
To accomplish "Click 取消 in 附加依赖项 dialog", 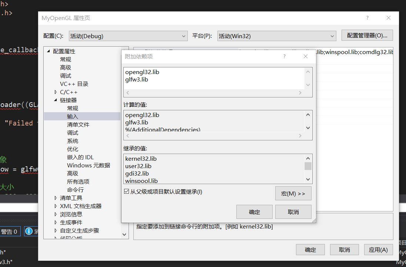I will pos(293,212).
